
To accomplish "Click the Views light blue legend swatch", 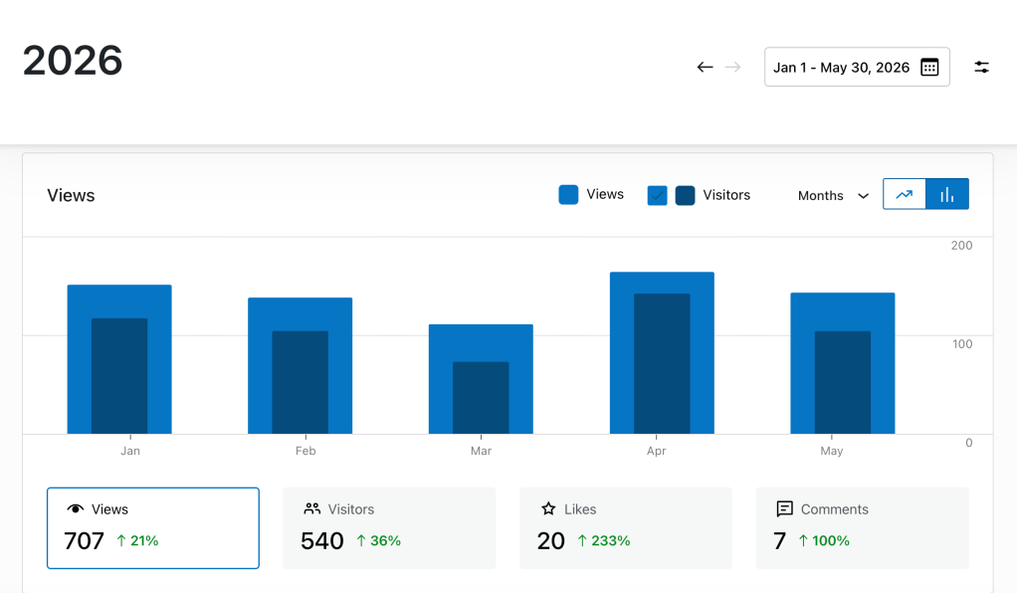I will 568,195.
